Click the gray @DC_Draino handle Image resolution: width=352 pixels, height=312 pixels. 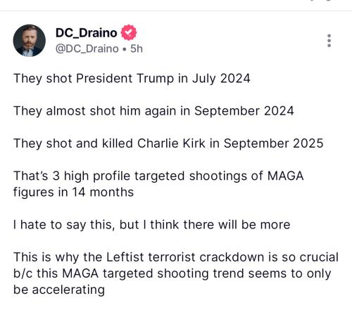[87, 48]
